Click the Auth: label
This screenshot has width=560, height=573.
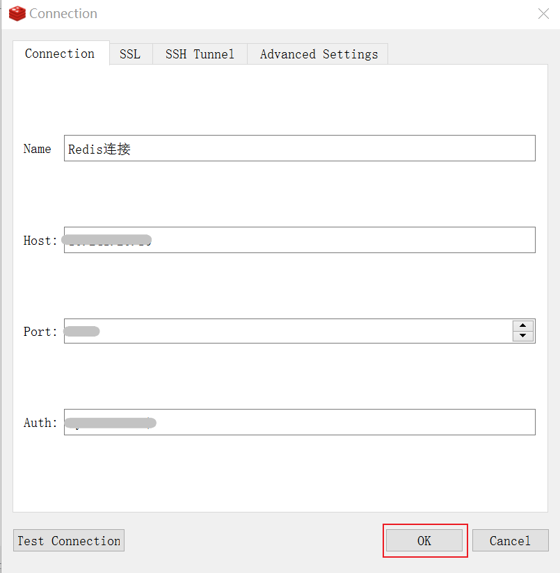click(x=40, y=423)
